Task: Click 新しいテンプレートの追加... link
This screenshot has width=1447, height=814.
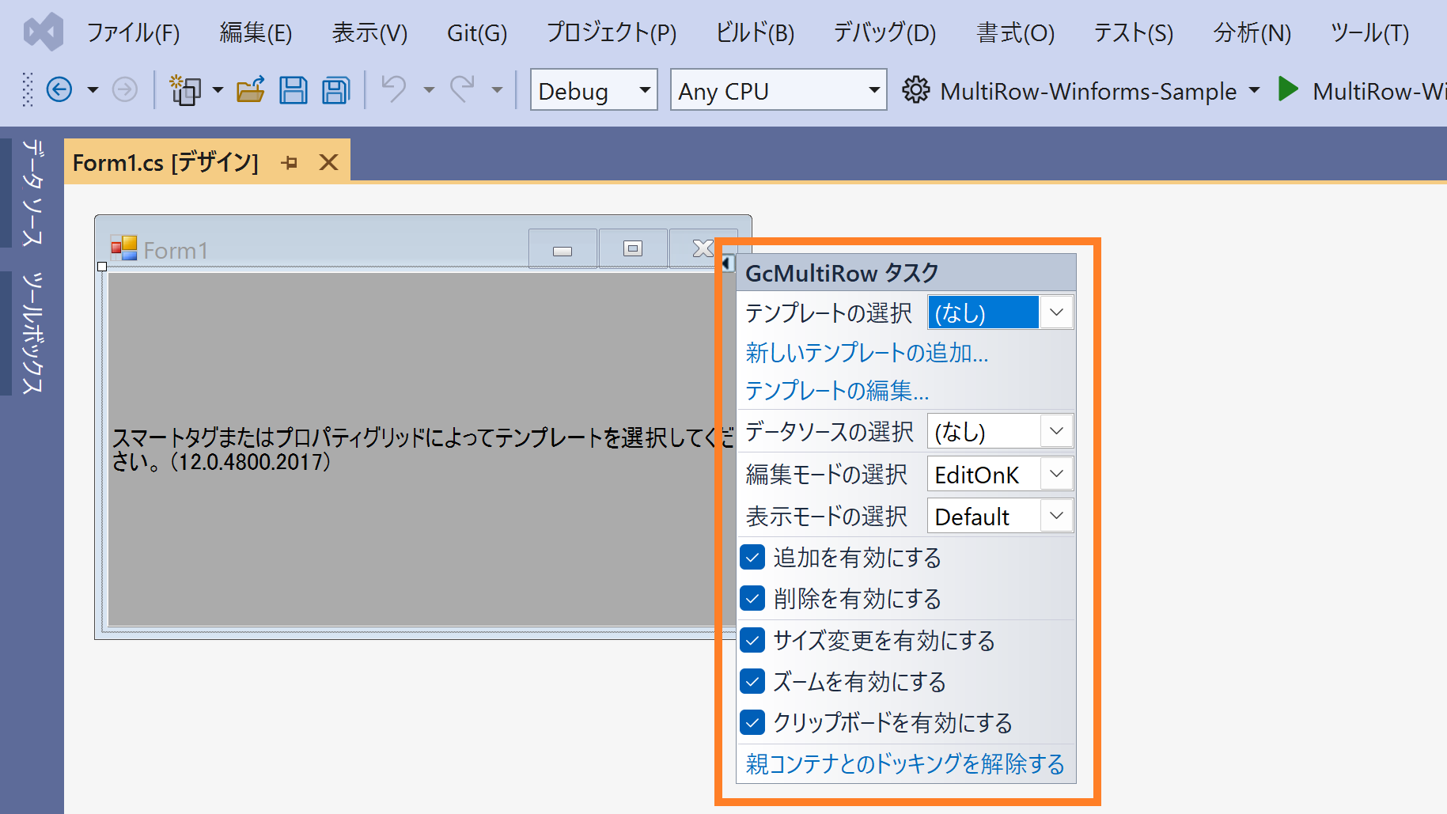Action: [867, 353]
